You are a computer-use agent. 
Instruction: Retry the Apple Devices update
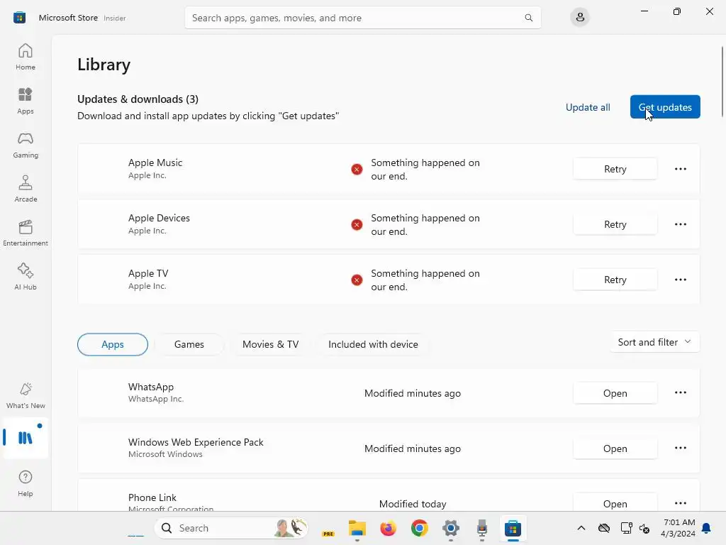615,224
